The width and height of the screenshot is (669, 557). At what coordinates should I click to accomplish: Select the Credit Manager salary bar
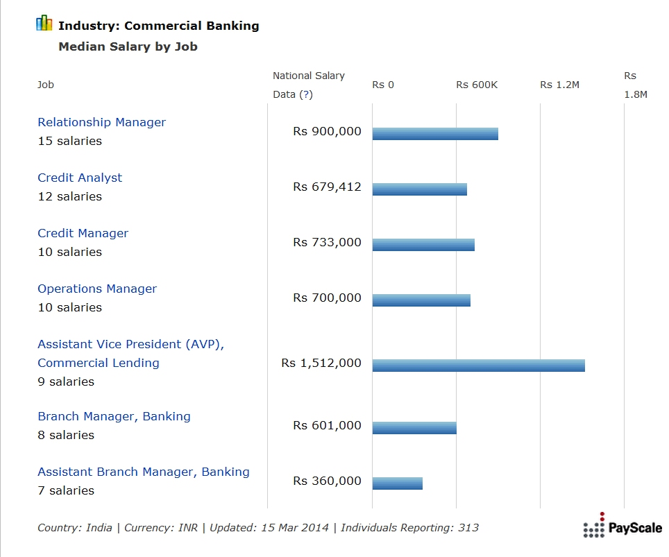pyautogui.click(x=423, y=245)
